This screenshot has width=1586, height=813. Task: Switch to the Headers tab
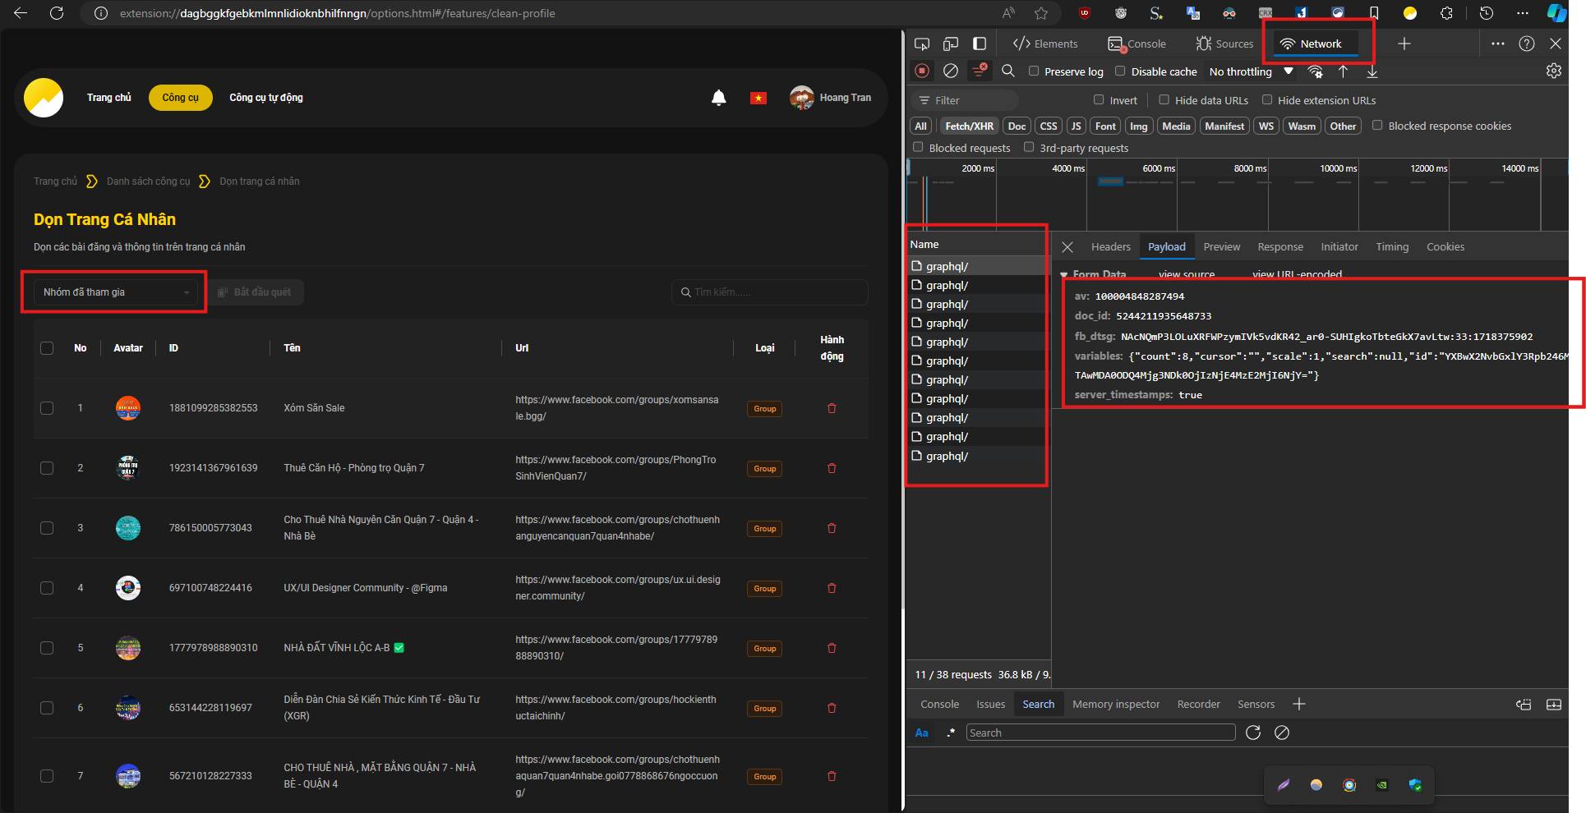point(1111,247)
